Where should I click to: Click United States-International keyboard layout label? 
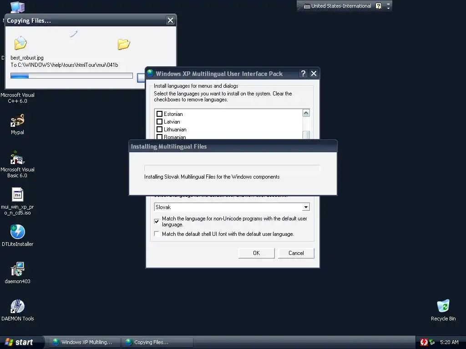341,6
